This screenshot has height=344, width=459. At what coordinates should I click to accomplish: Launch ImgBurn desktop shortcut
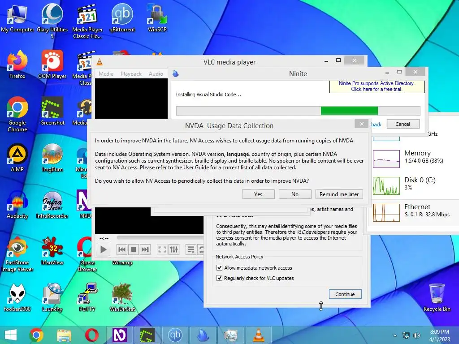(x=52, y=158)
